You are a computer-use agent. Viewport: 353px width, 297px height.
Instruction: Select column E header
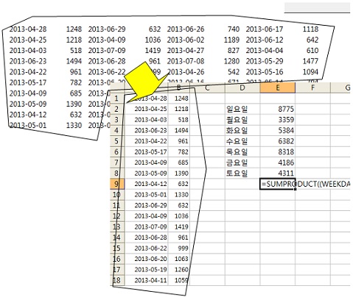click(x=278, y=87)
